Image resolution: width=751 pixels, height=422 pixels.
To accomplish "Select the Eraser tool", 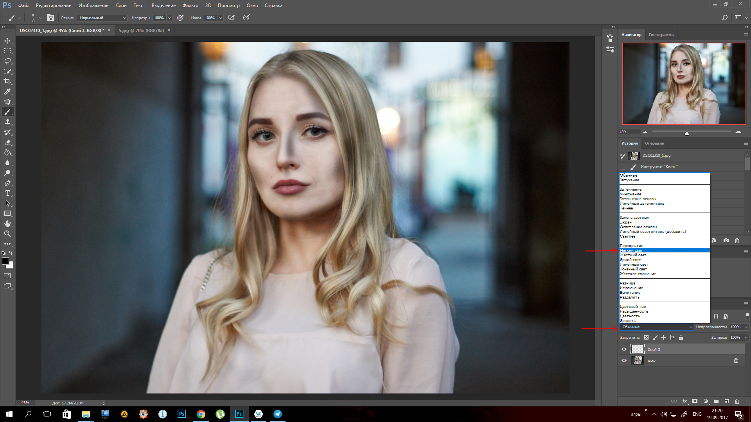I will point(7,143).
